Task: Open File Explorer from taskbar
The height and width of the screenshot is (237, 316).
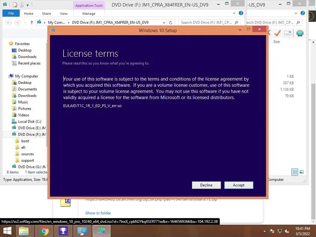Action: coord(24,231)
